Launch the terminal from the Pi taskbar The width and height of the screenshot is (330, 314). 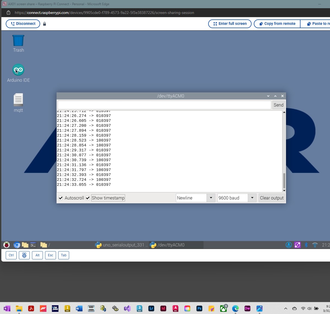33,245
